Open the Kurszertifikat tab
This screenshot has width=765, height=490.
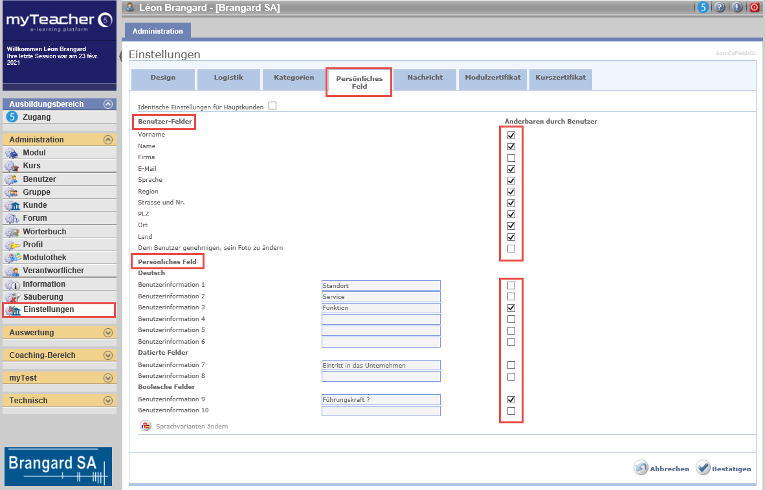tap(560, 78)
